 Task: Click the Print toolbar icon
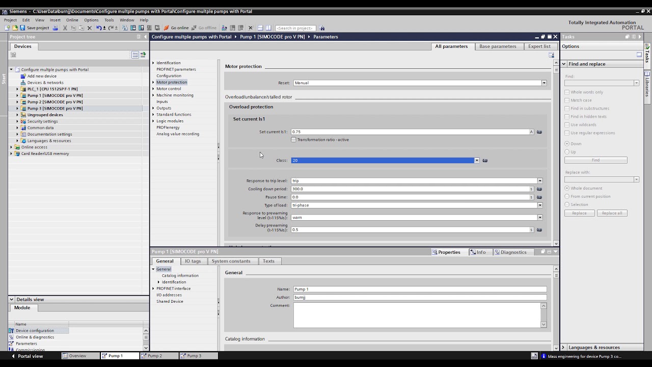click(x=55, y=28)
